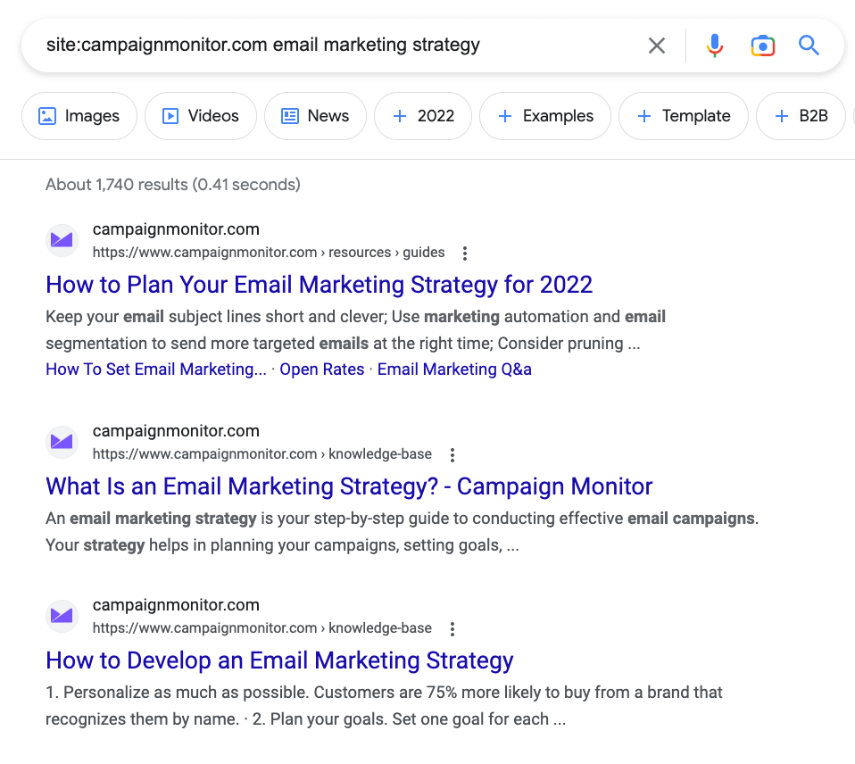Viewport: 855px width, 764px height.
Task: Click the site name above 'What Is an Email Marketing Strategy'
Action: click(x=176, y=431)
